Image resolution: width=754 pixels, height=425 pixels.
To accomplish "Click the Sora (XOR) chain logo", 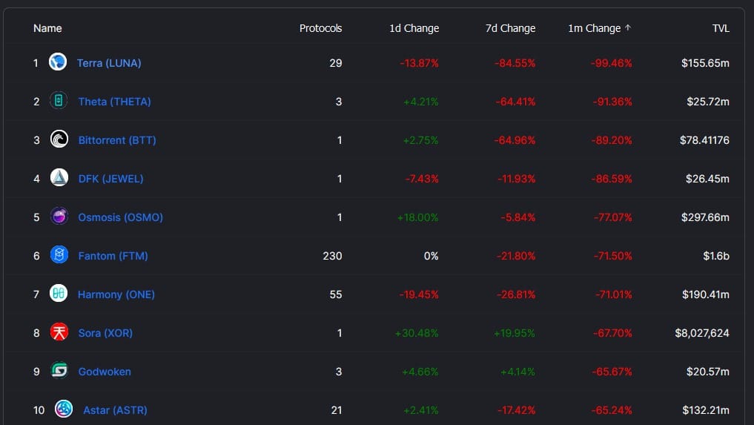I will 59,332.
